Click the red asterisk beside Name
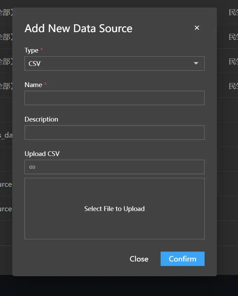 (x=45, y=84)
